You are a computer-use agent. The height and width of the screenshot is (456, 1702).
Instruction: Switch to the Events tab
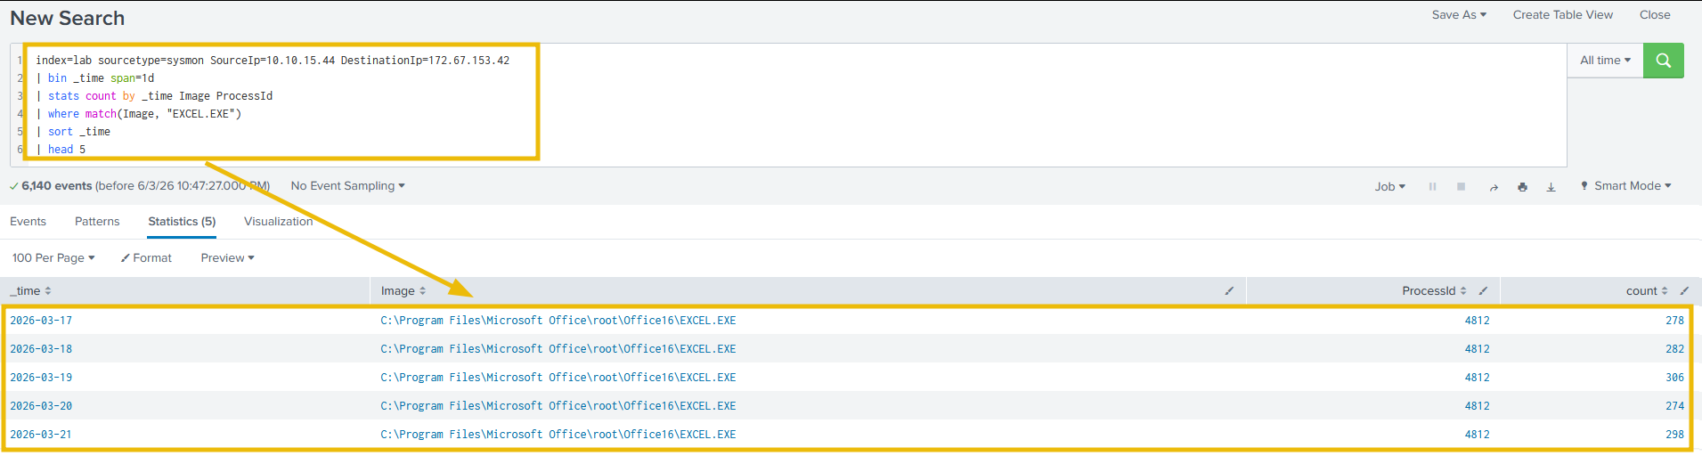(x=28, y=222)
